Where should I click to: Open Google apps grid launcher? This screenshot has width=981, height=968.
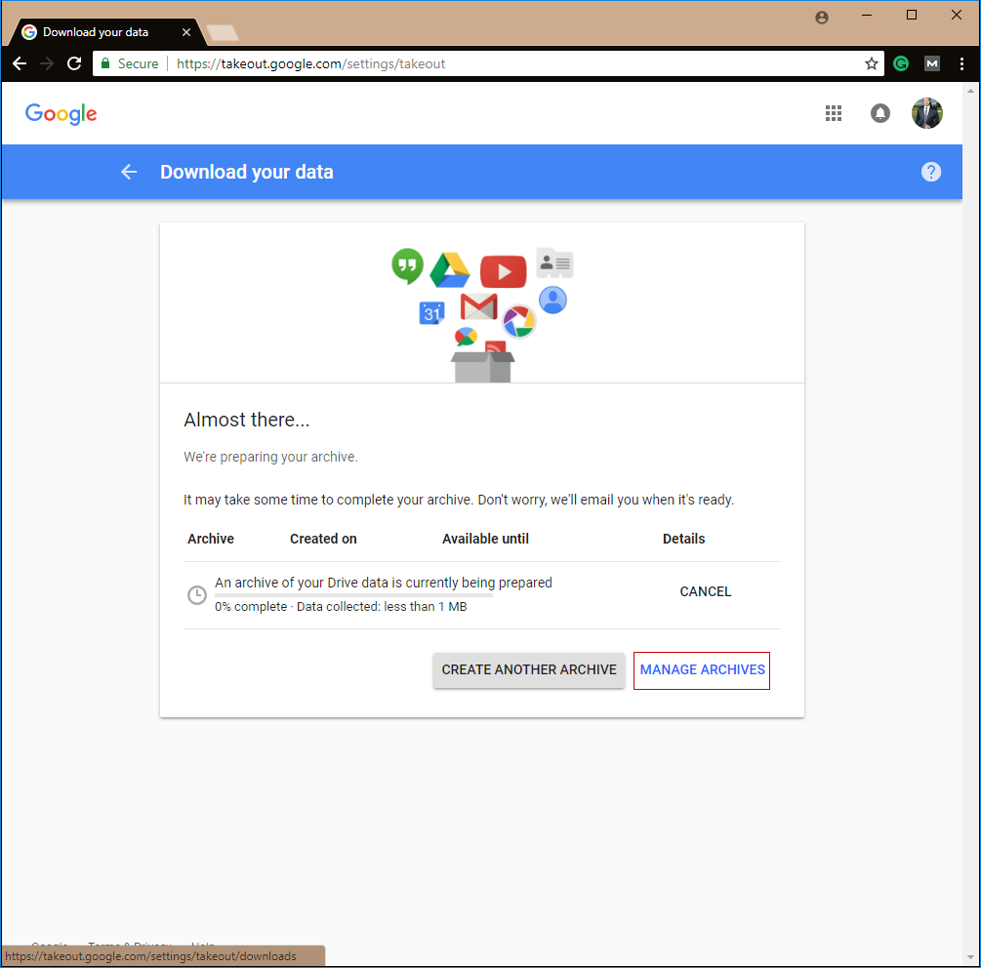pos(833,113)
